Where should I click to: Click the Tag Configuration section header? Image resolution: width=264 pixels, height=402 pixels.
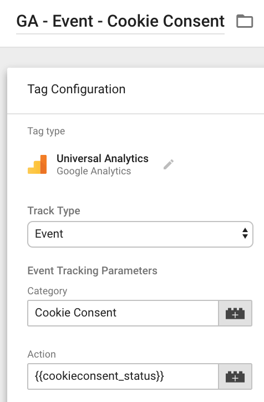(77, 89)
